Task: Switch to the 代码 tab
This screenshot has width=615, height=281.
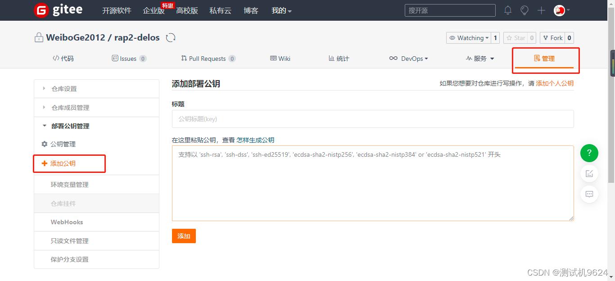Action: coord(63,59)
